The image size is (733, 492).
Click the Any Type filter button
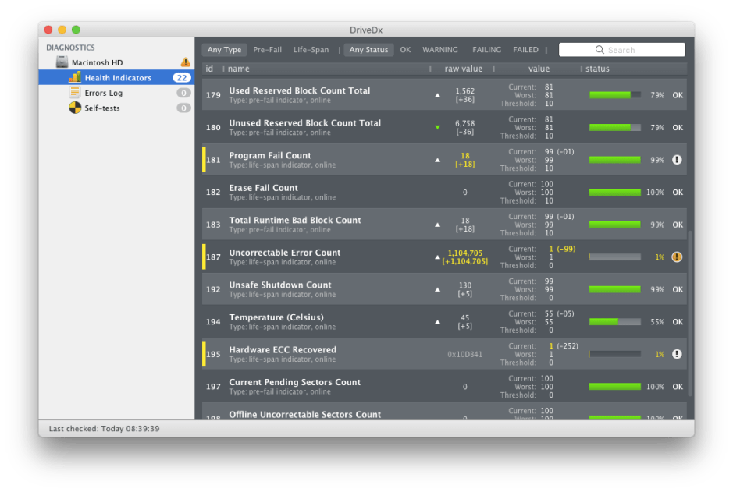click(x=224, y=49)
